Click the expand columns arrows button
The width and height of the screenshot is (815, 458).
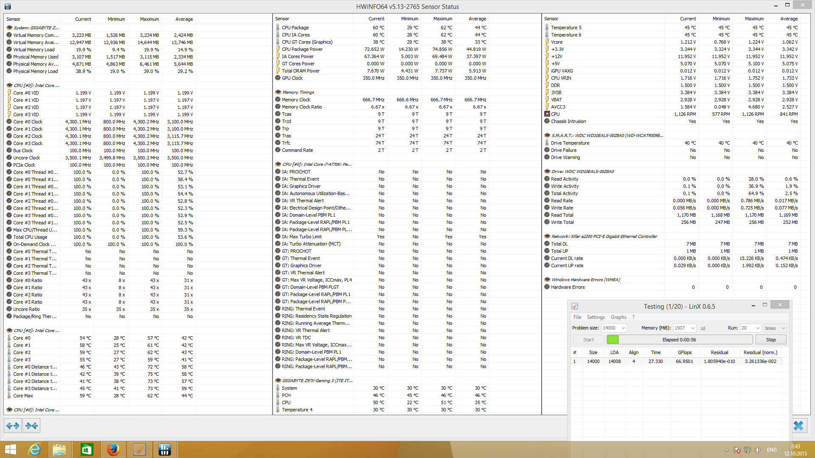tap(13, 425)
